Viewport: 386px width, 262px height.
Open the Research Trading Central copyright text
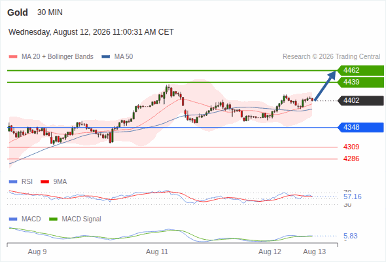pos(331,57)
